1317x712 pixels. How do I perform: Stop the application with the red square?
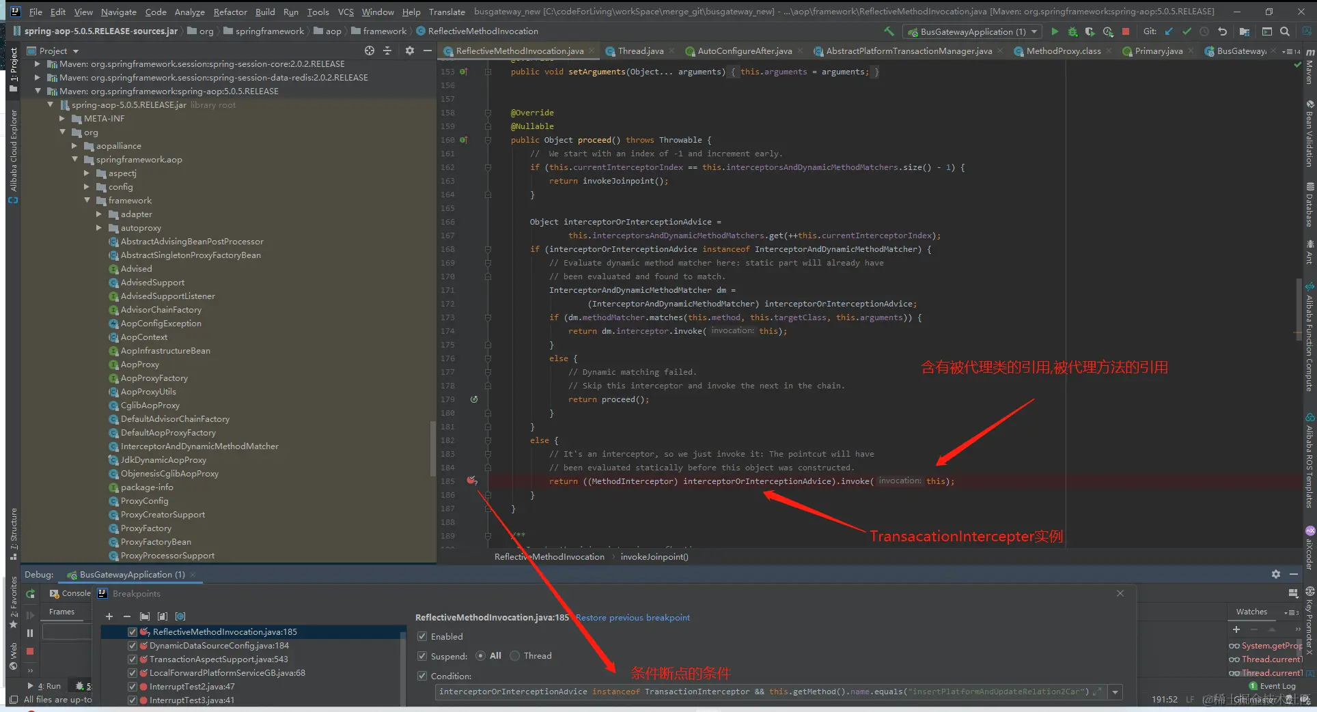(x=1126, y=31)
